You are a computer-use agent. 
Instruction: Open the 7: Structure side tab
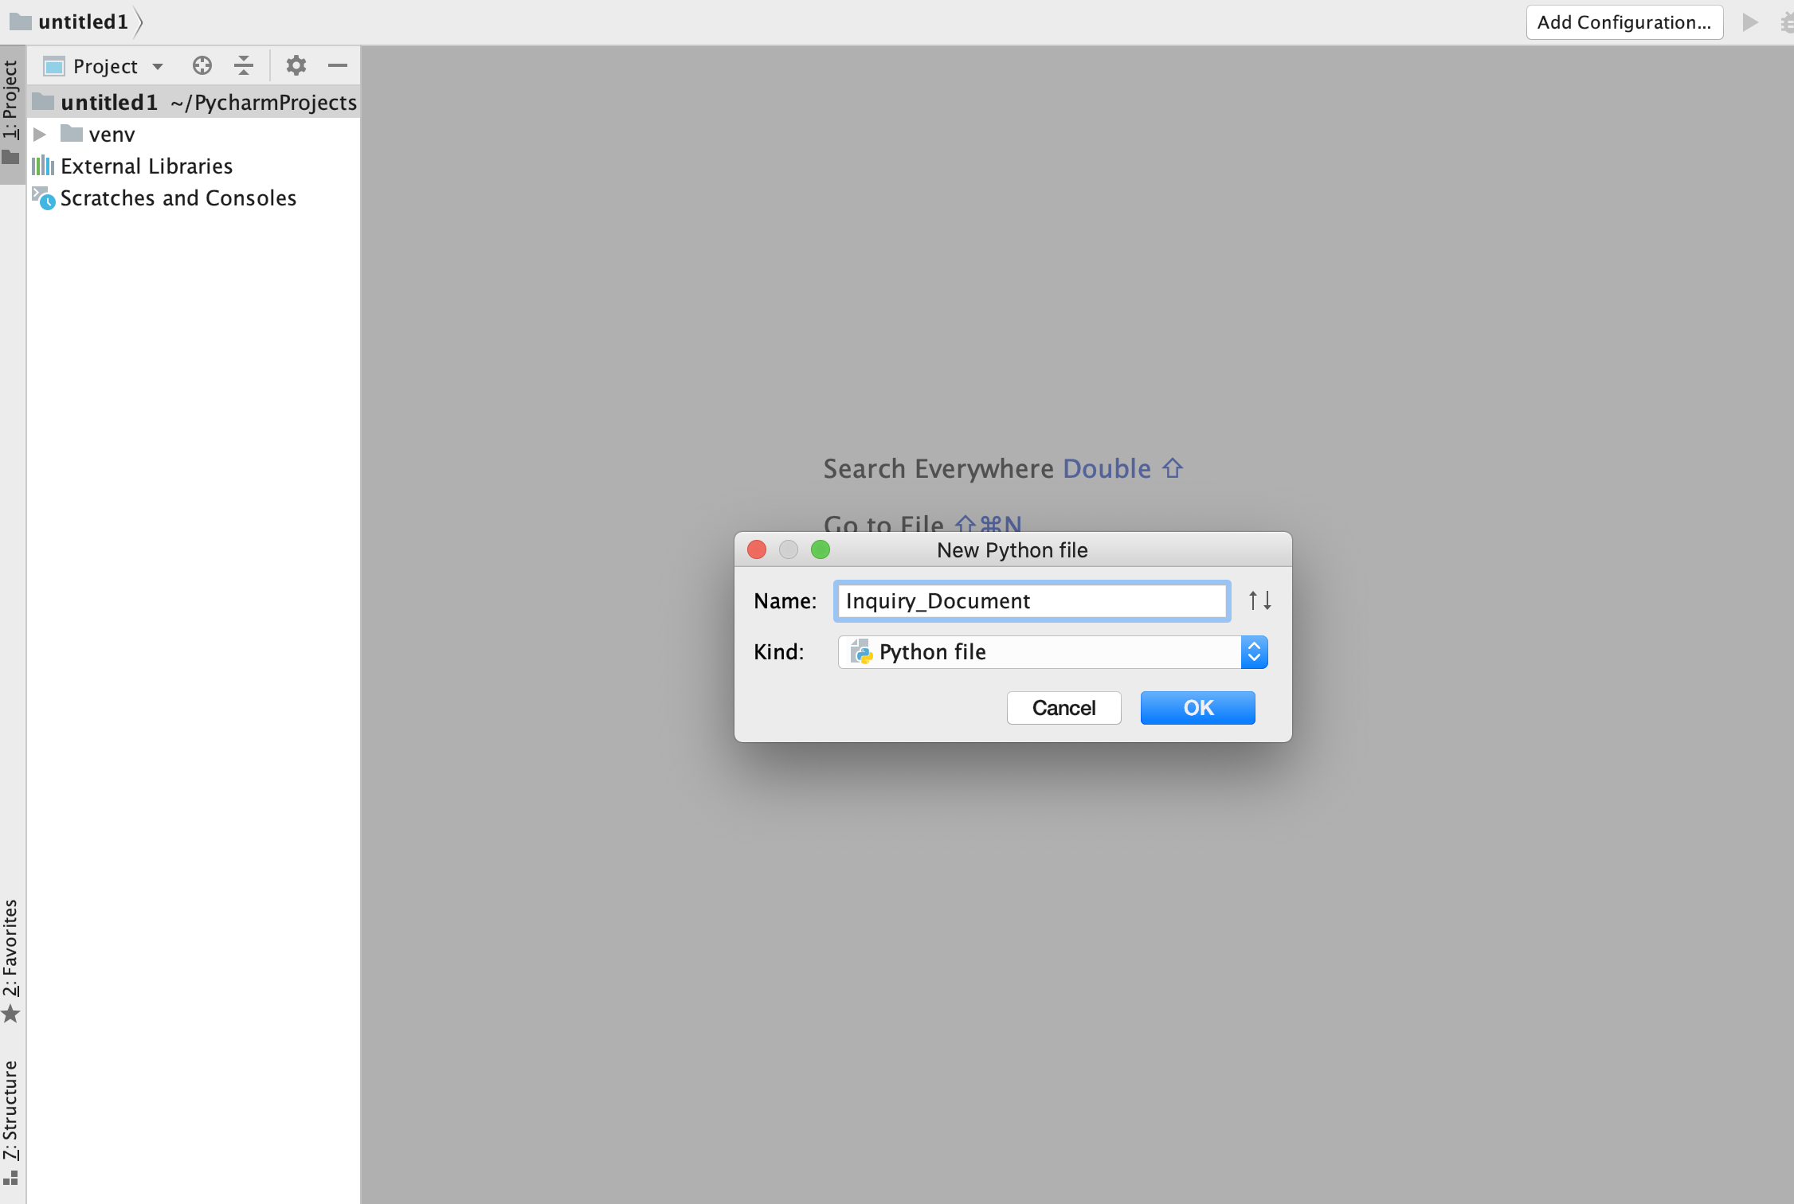point(11,1119)
